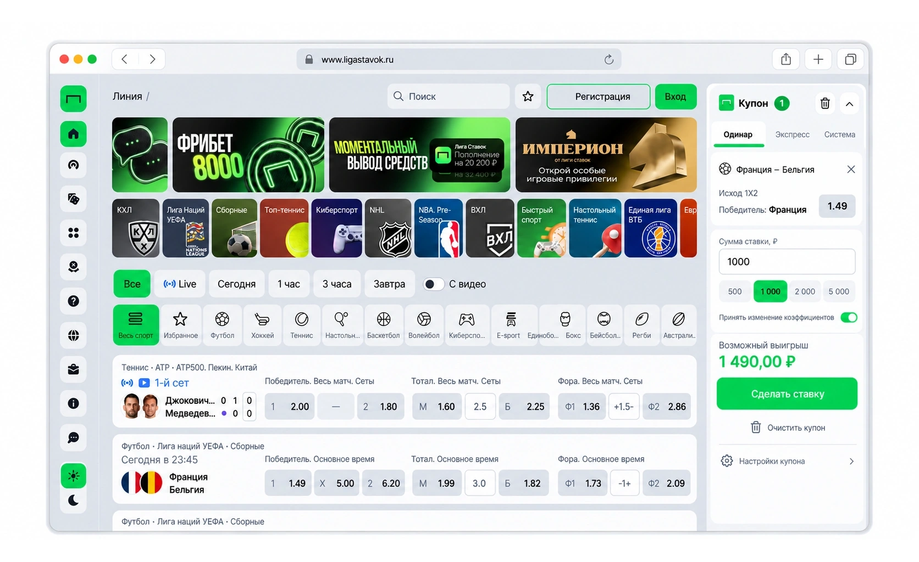Screen dimensions: 919x562
Task: Open the home icon in the sidebar
Action: 73,134
